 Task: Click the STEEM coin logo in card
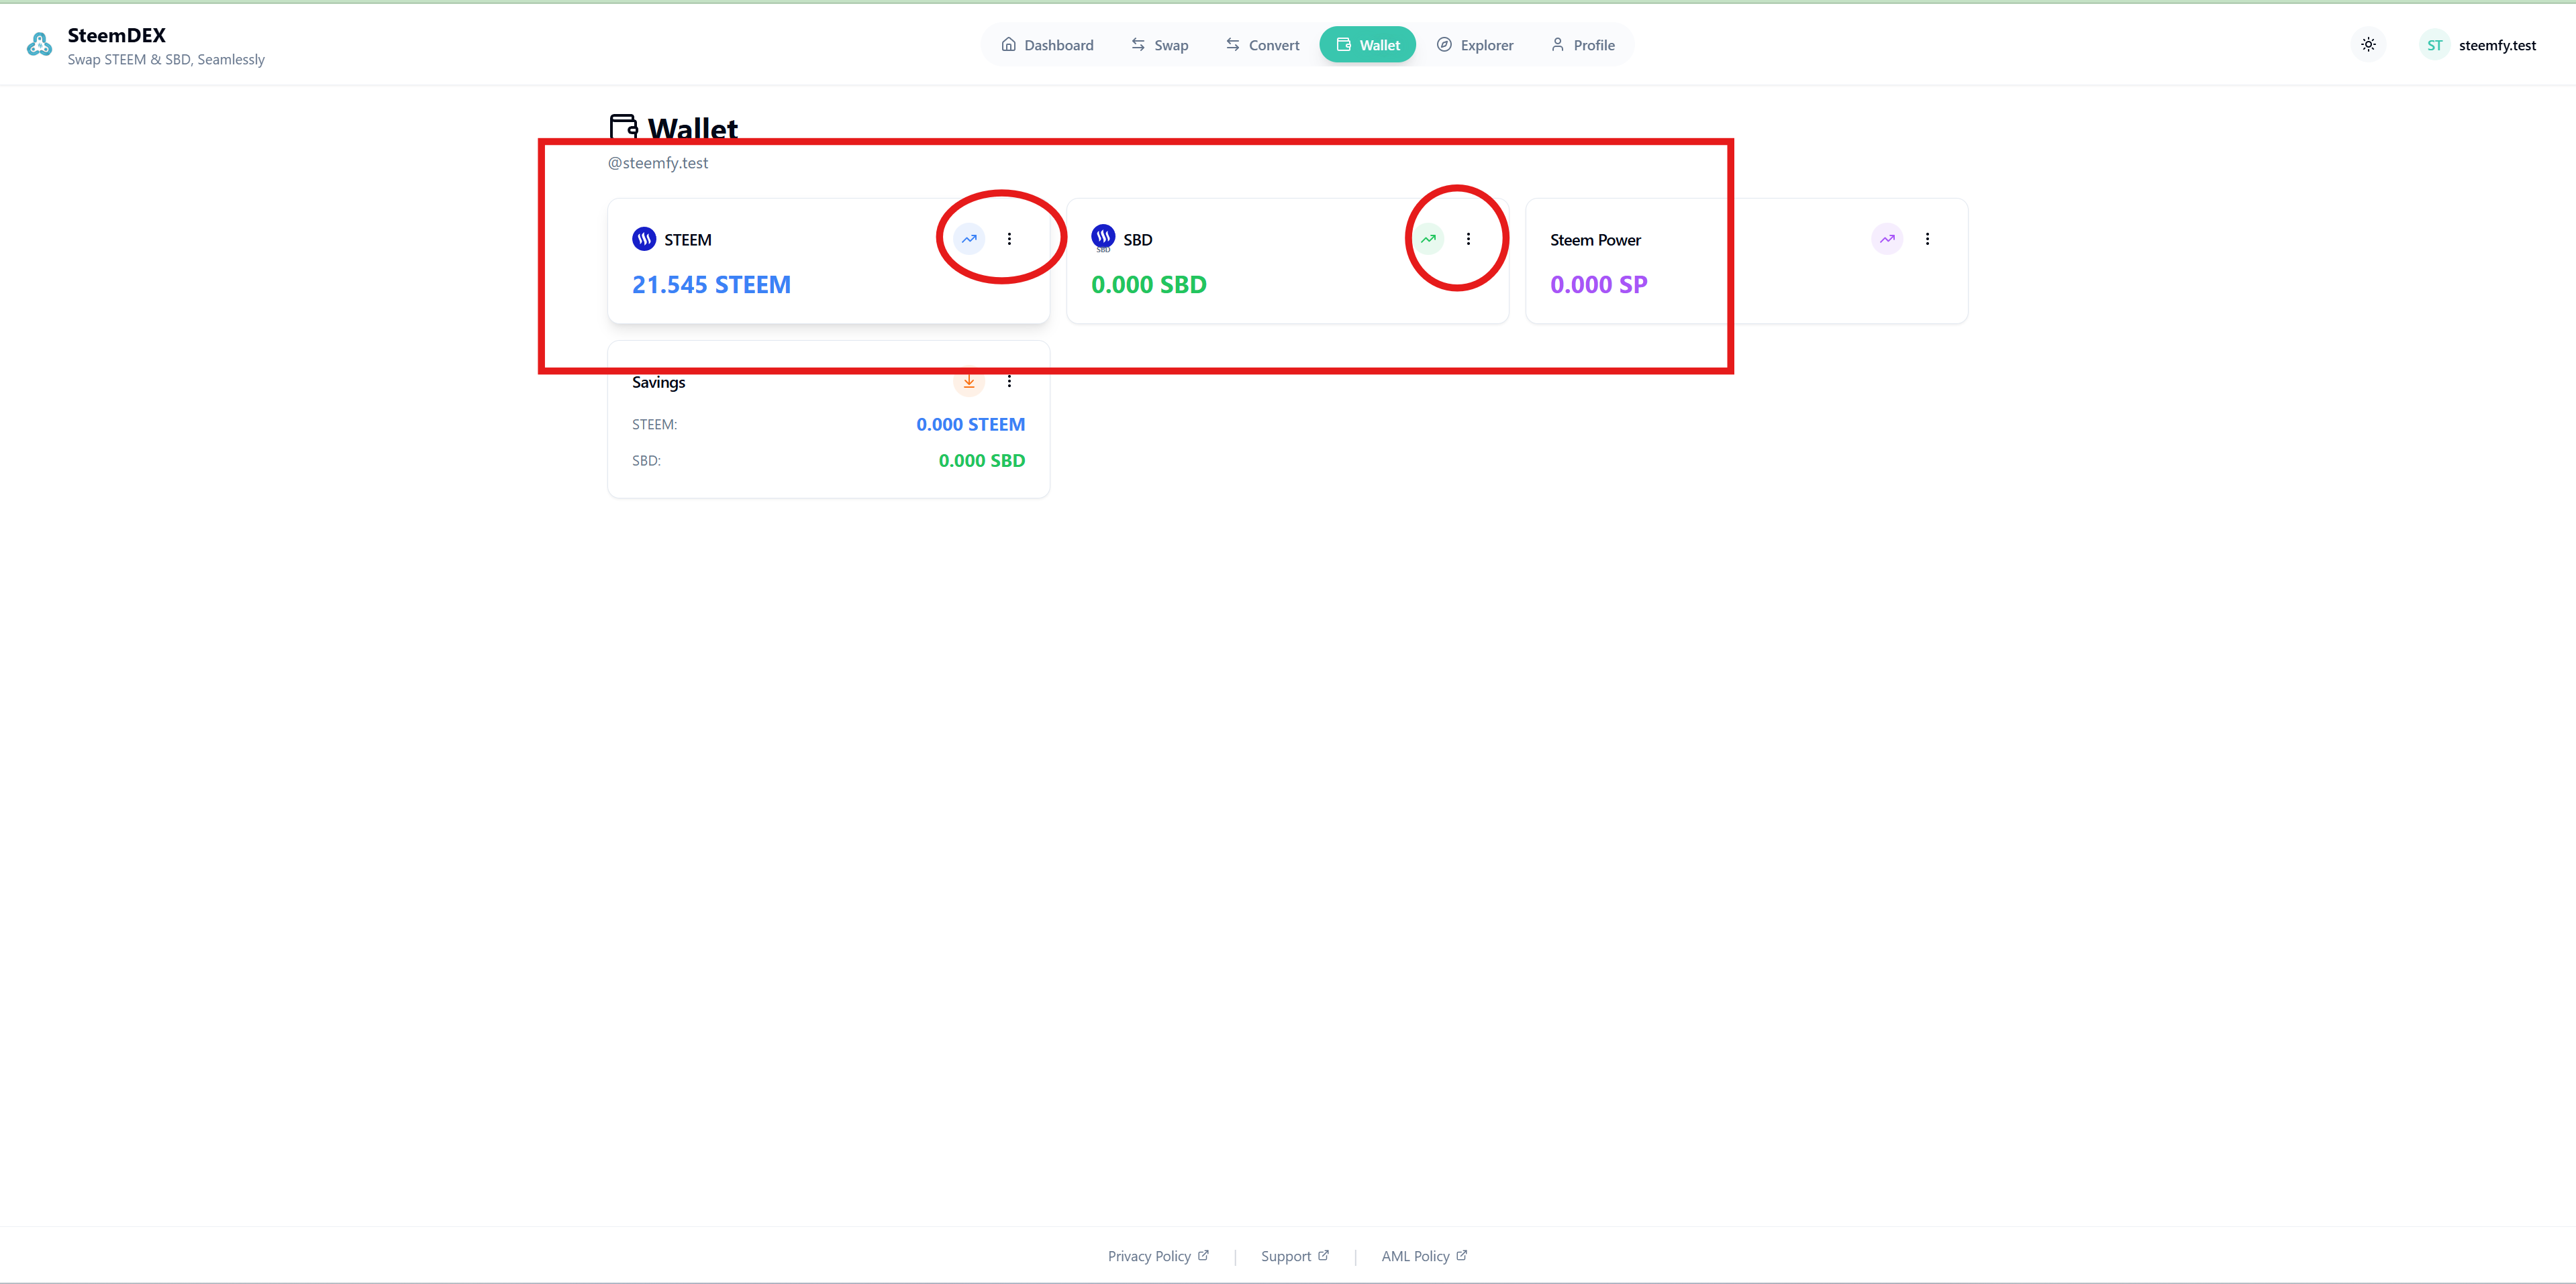coord(644,239)
